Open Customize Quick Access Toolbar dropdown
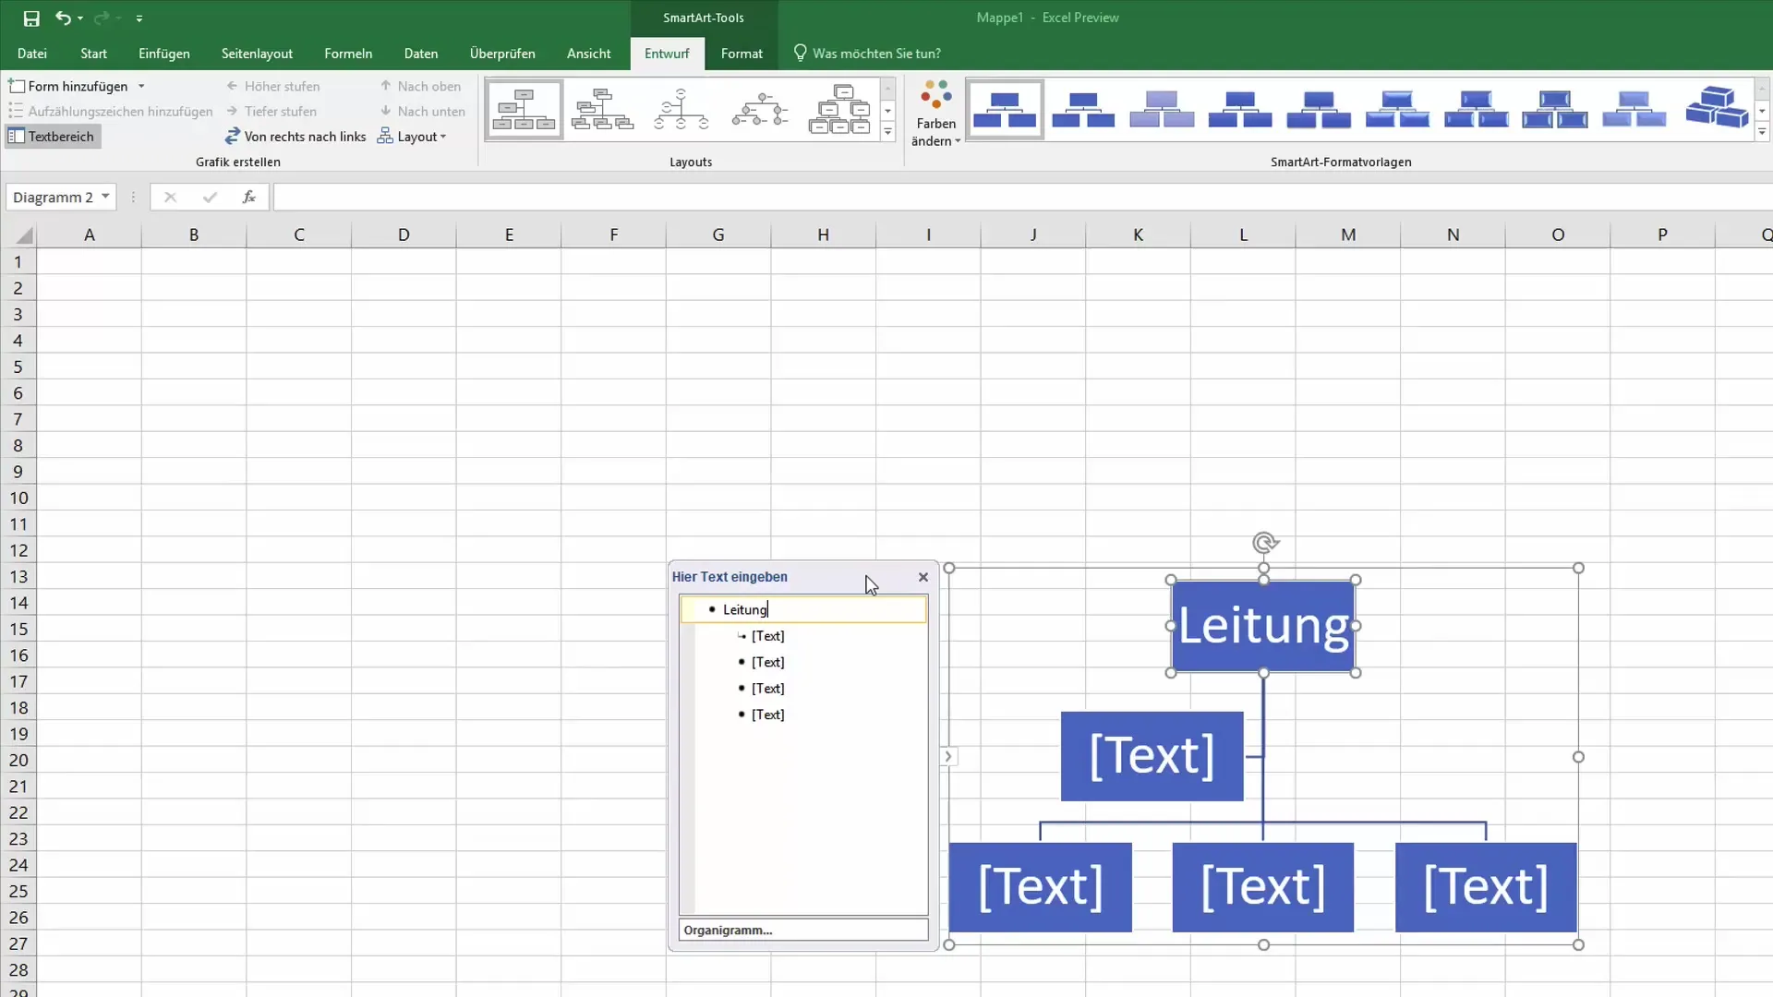 tap(139, 18)
